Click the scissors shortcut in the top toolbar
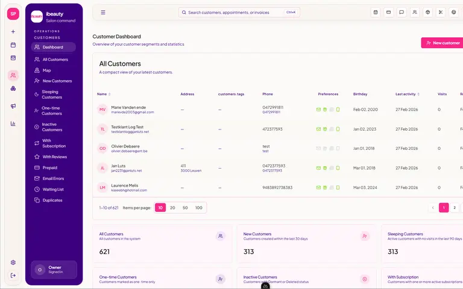 coord(441,13)
